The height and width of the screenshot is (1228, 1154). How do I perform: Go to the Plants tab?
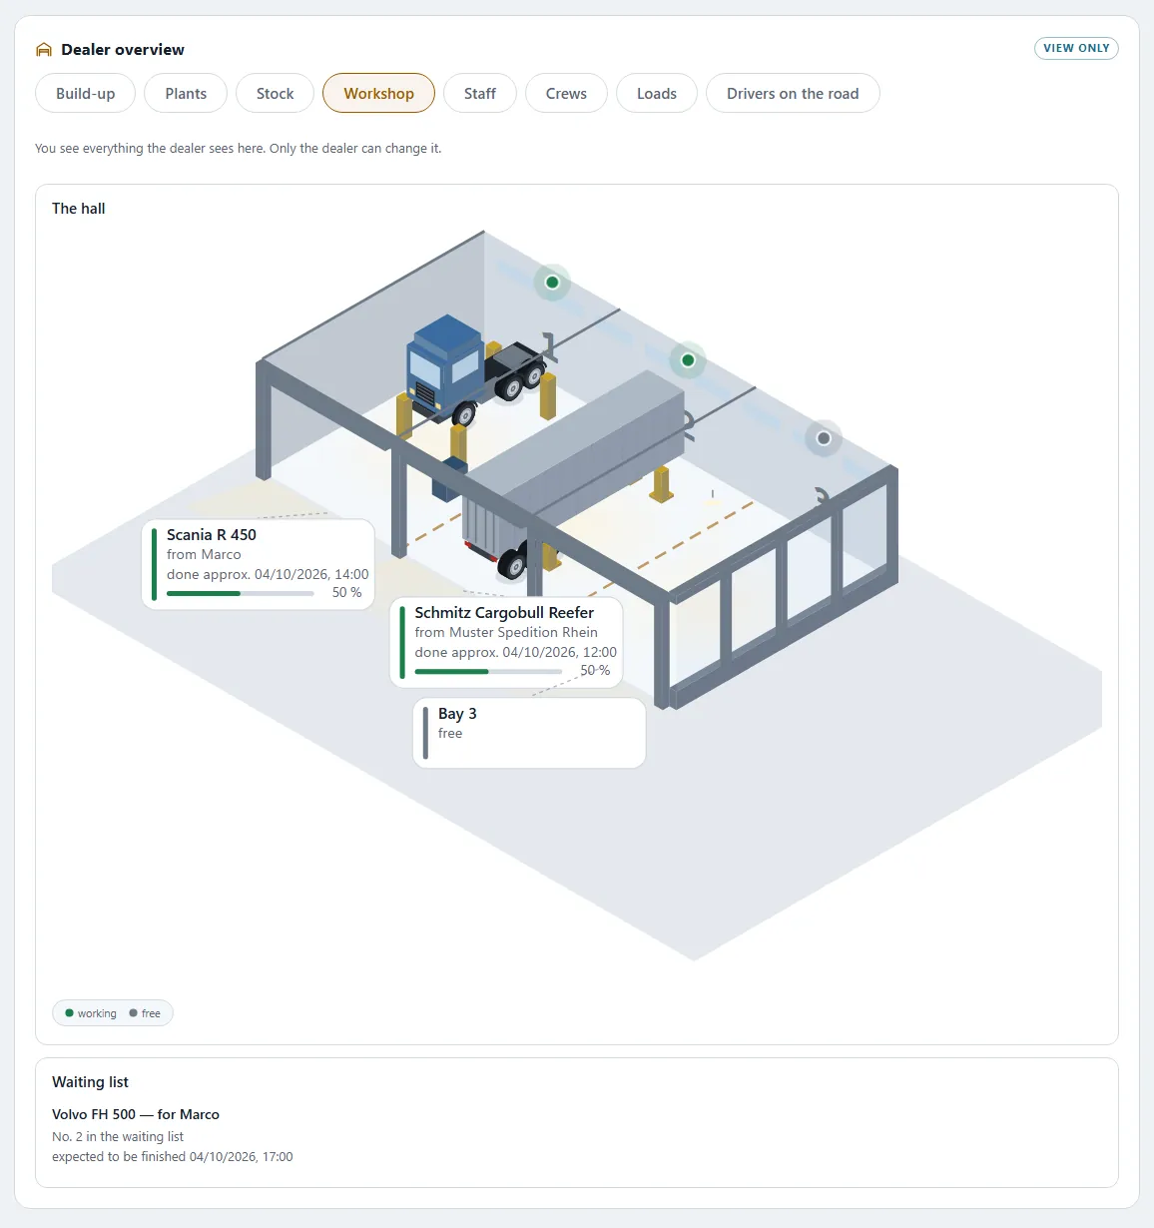tap(186, 93)
